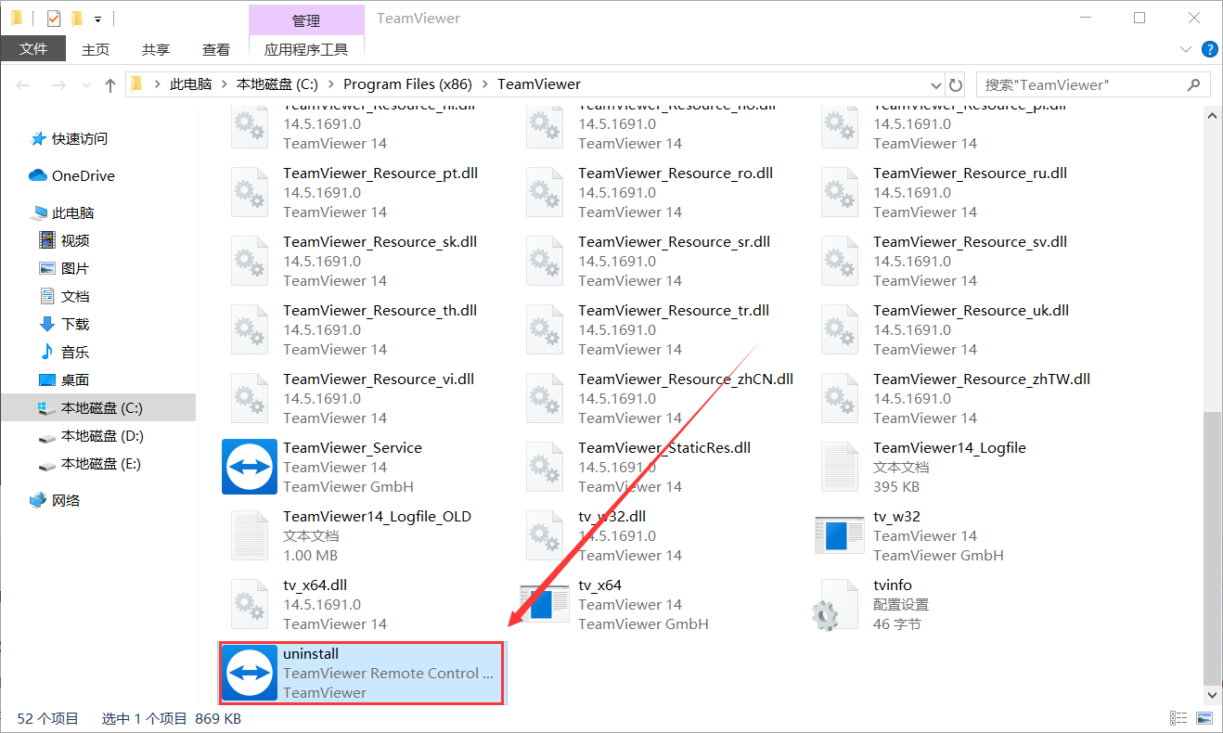Open the 文件 menu tab
Image resolution: width=1223 pixels, height=733 pixels.
point(33,49)
